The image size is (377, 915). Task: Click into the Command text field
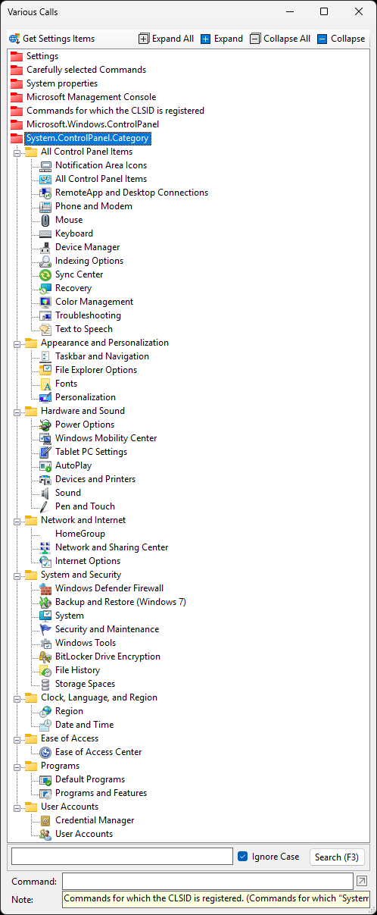tap(208, 881)
